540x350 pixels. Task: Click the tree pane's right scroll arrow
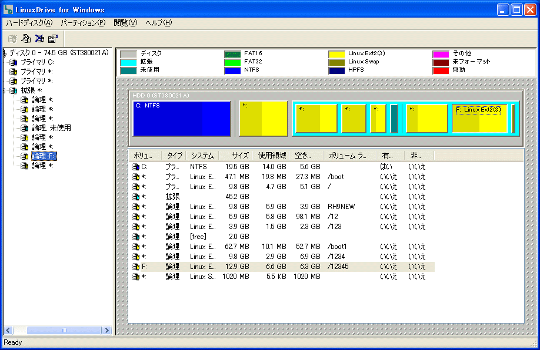(106, 331)
